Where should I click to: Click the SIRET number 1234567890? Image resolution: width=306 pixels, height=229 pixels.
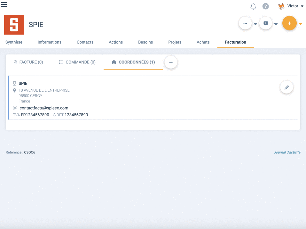coord(76,115)
